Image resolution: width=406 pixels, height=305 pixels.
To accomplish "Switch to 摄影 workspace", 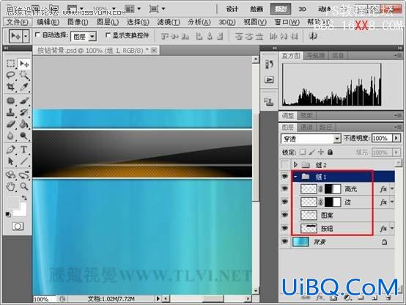I will coord(281,9).
